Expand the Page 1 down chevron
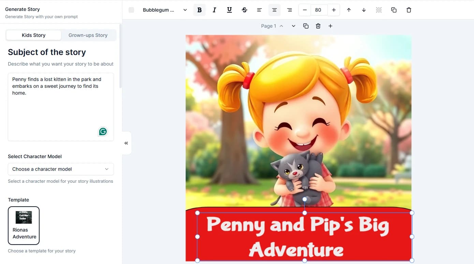The height and width of the screenshot is (264, 474). pos(293,26)
